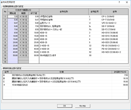Click the OK button

(x=65, y=106)
